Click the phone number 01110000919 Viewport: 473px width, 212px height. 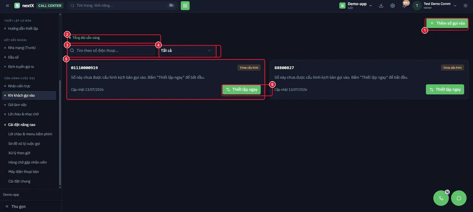(x=84, y=68)
